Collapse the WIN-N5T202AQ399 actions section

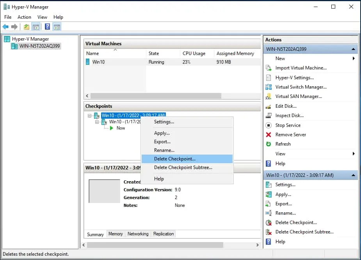[x=353, y=49]
